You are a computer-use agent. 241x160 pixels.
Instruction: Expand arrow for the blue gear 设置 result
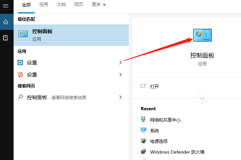[121, 63]
